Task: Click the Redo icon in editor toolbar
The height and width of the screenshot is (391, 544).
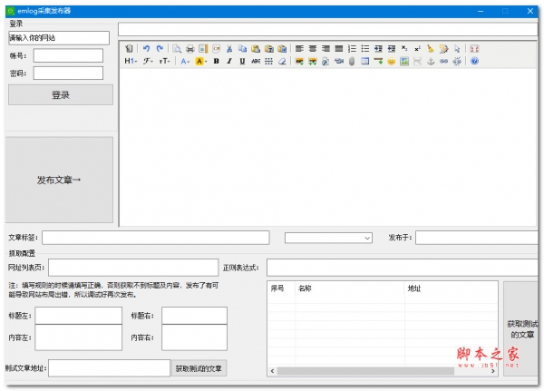Action: click(x=160, y=48)
